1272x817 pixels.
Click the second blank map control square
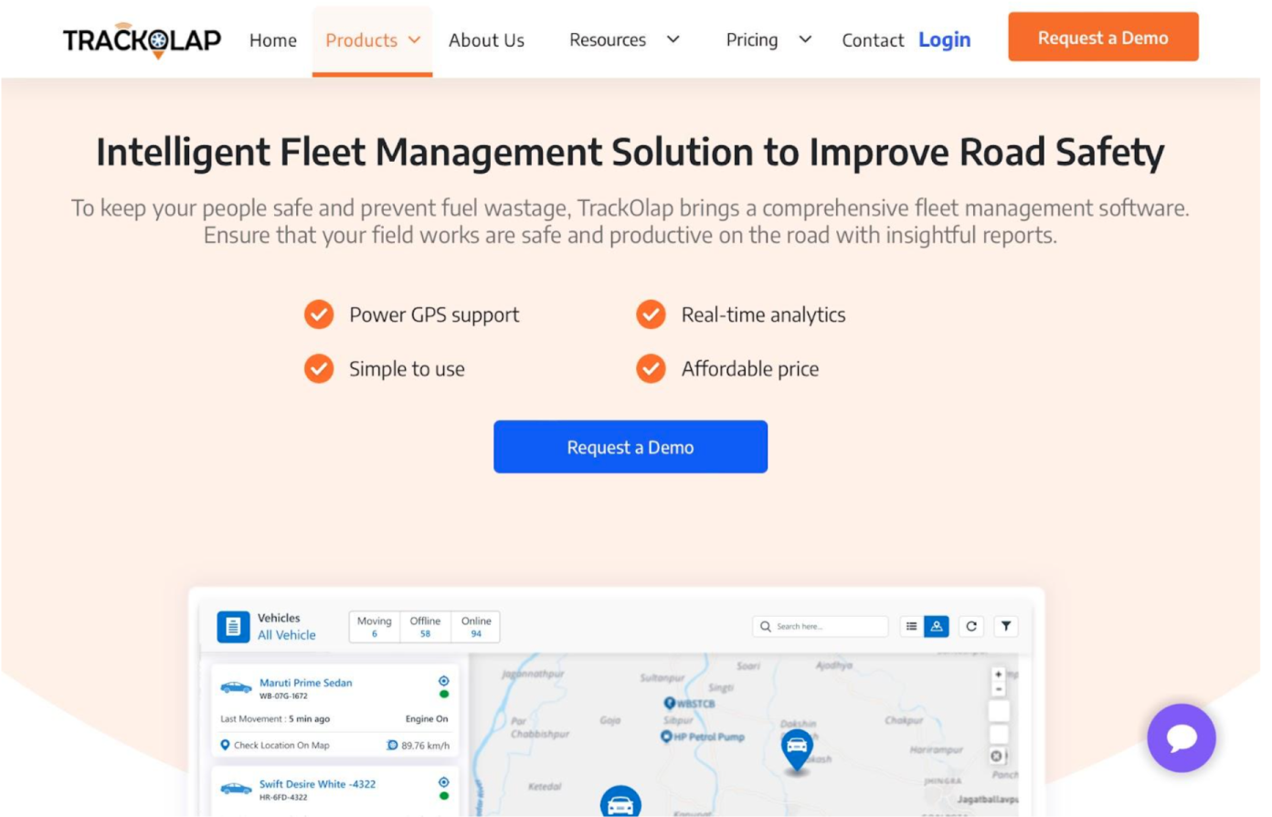999,734
